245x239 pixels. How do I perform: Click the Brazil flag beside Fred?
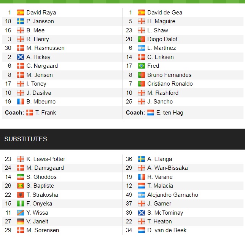(x=142, y=66)
